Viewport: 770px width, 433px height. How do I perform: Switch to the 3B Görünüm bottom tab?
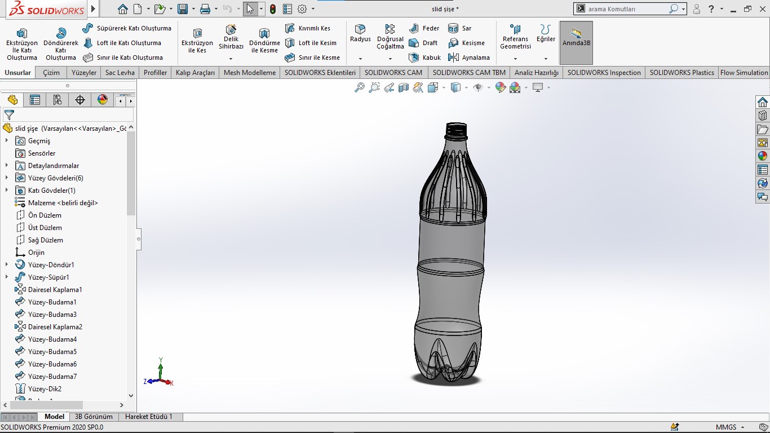click(x=94, y=417)
